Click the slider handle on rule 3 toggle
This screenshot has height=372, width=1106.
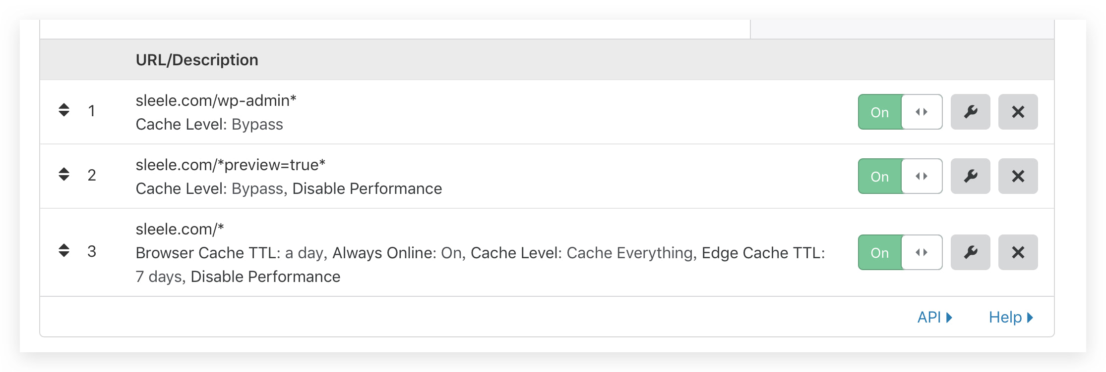point(922,252)
